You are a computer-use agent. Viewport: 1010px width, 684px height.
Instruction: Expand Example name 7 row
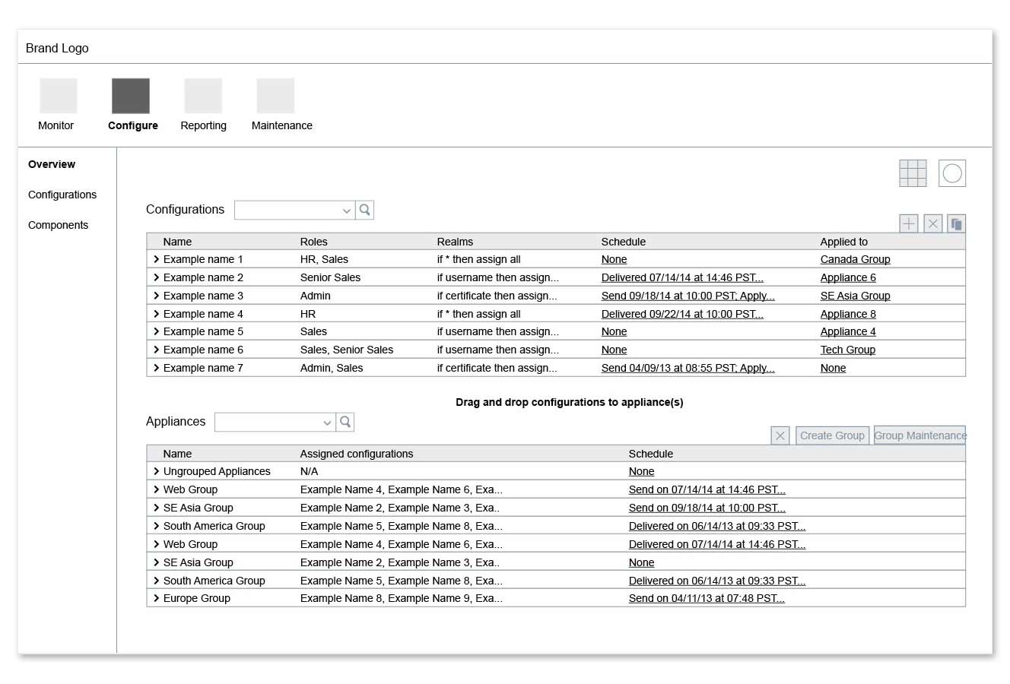pyautogui.click(x=157, y=368)
